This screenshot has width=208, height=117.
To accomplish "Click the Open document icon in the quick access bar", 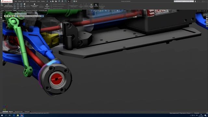I will tap(56, 1).
